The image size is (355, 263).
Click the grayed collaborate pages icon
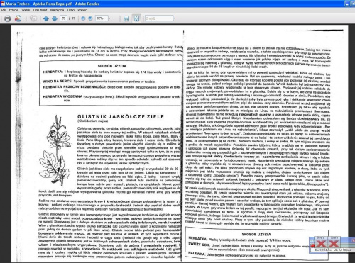[x=33, y=18]
